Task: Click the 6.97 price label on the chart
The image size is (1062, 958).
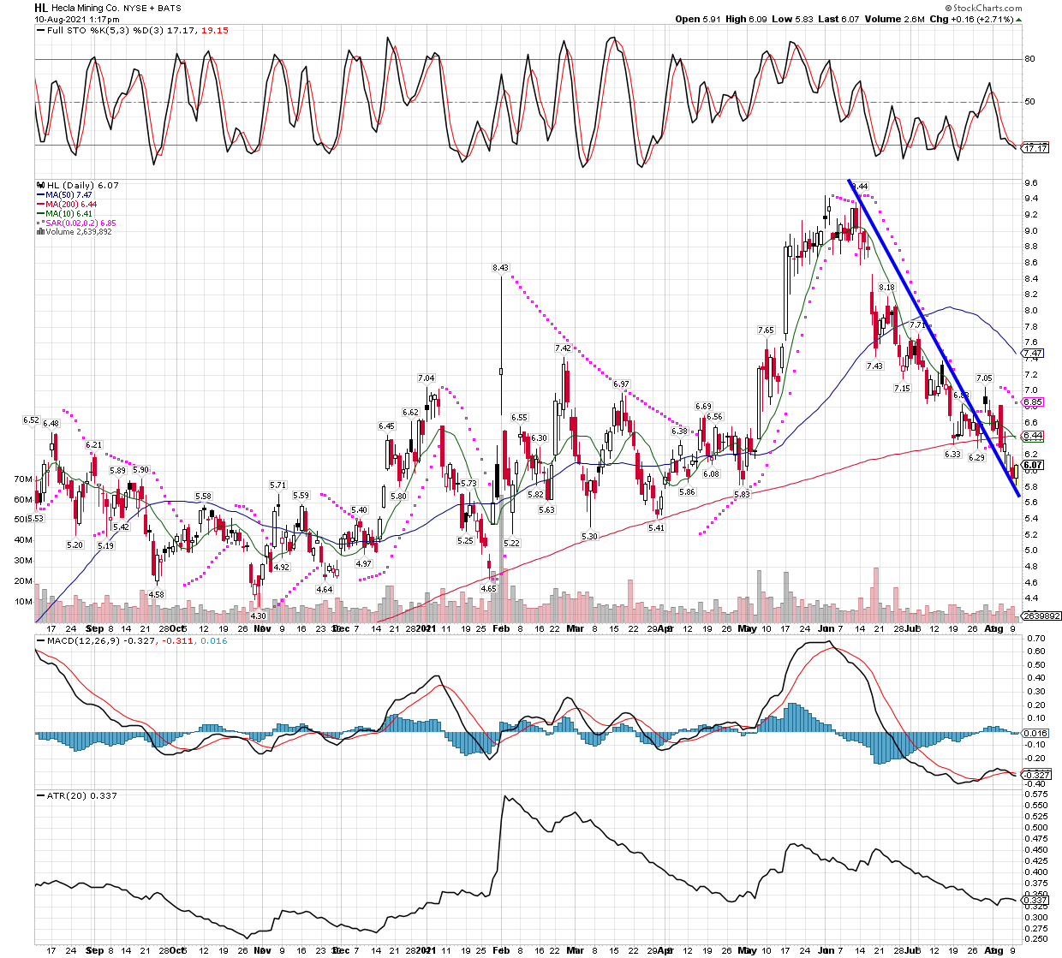Action: 621,384
